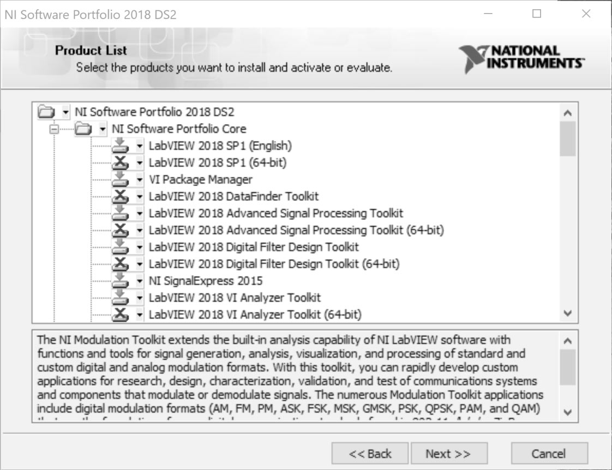Click product list scrollbar up arrow

click(x=568, y=113)
